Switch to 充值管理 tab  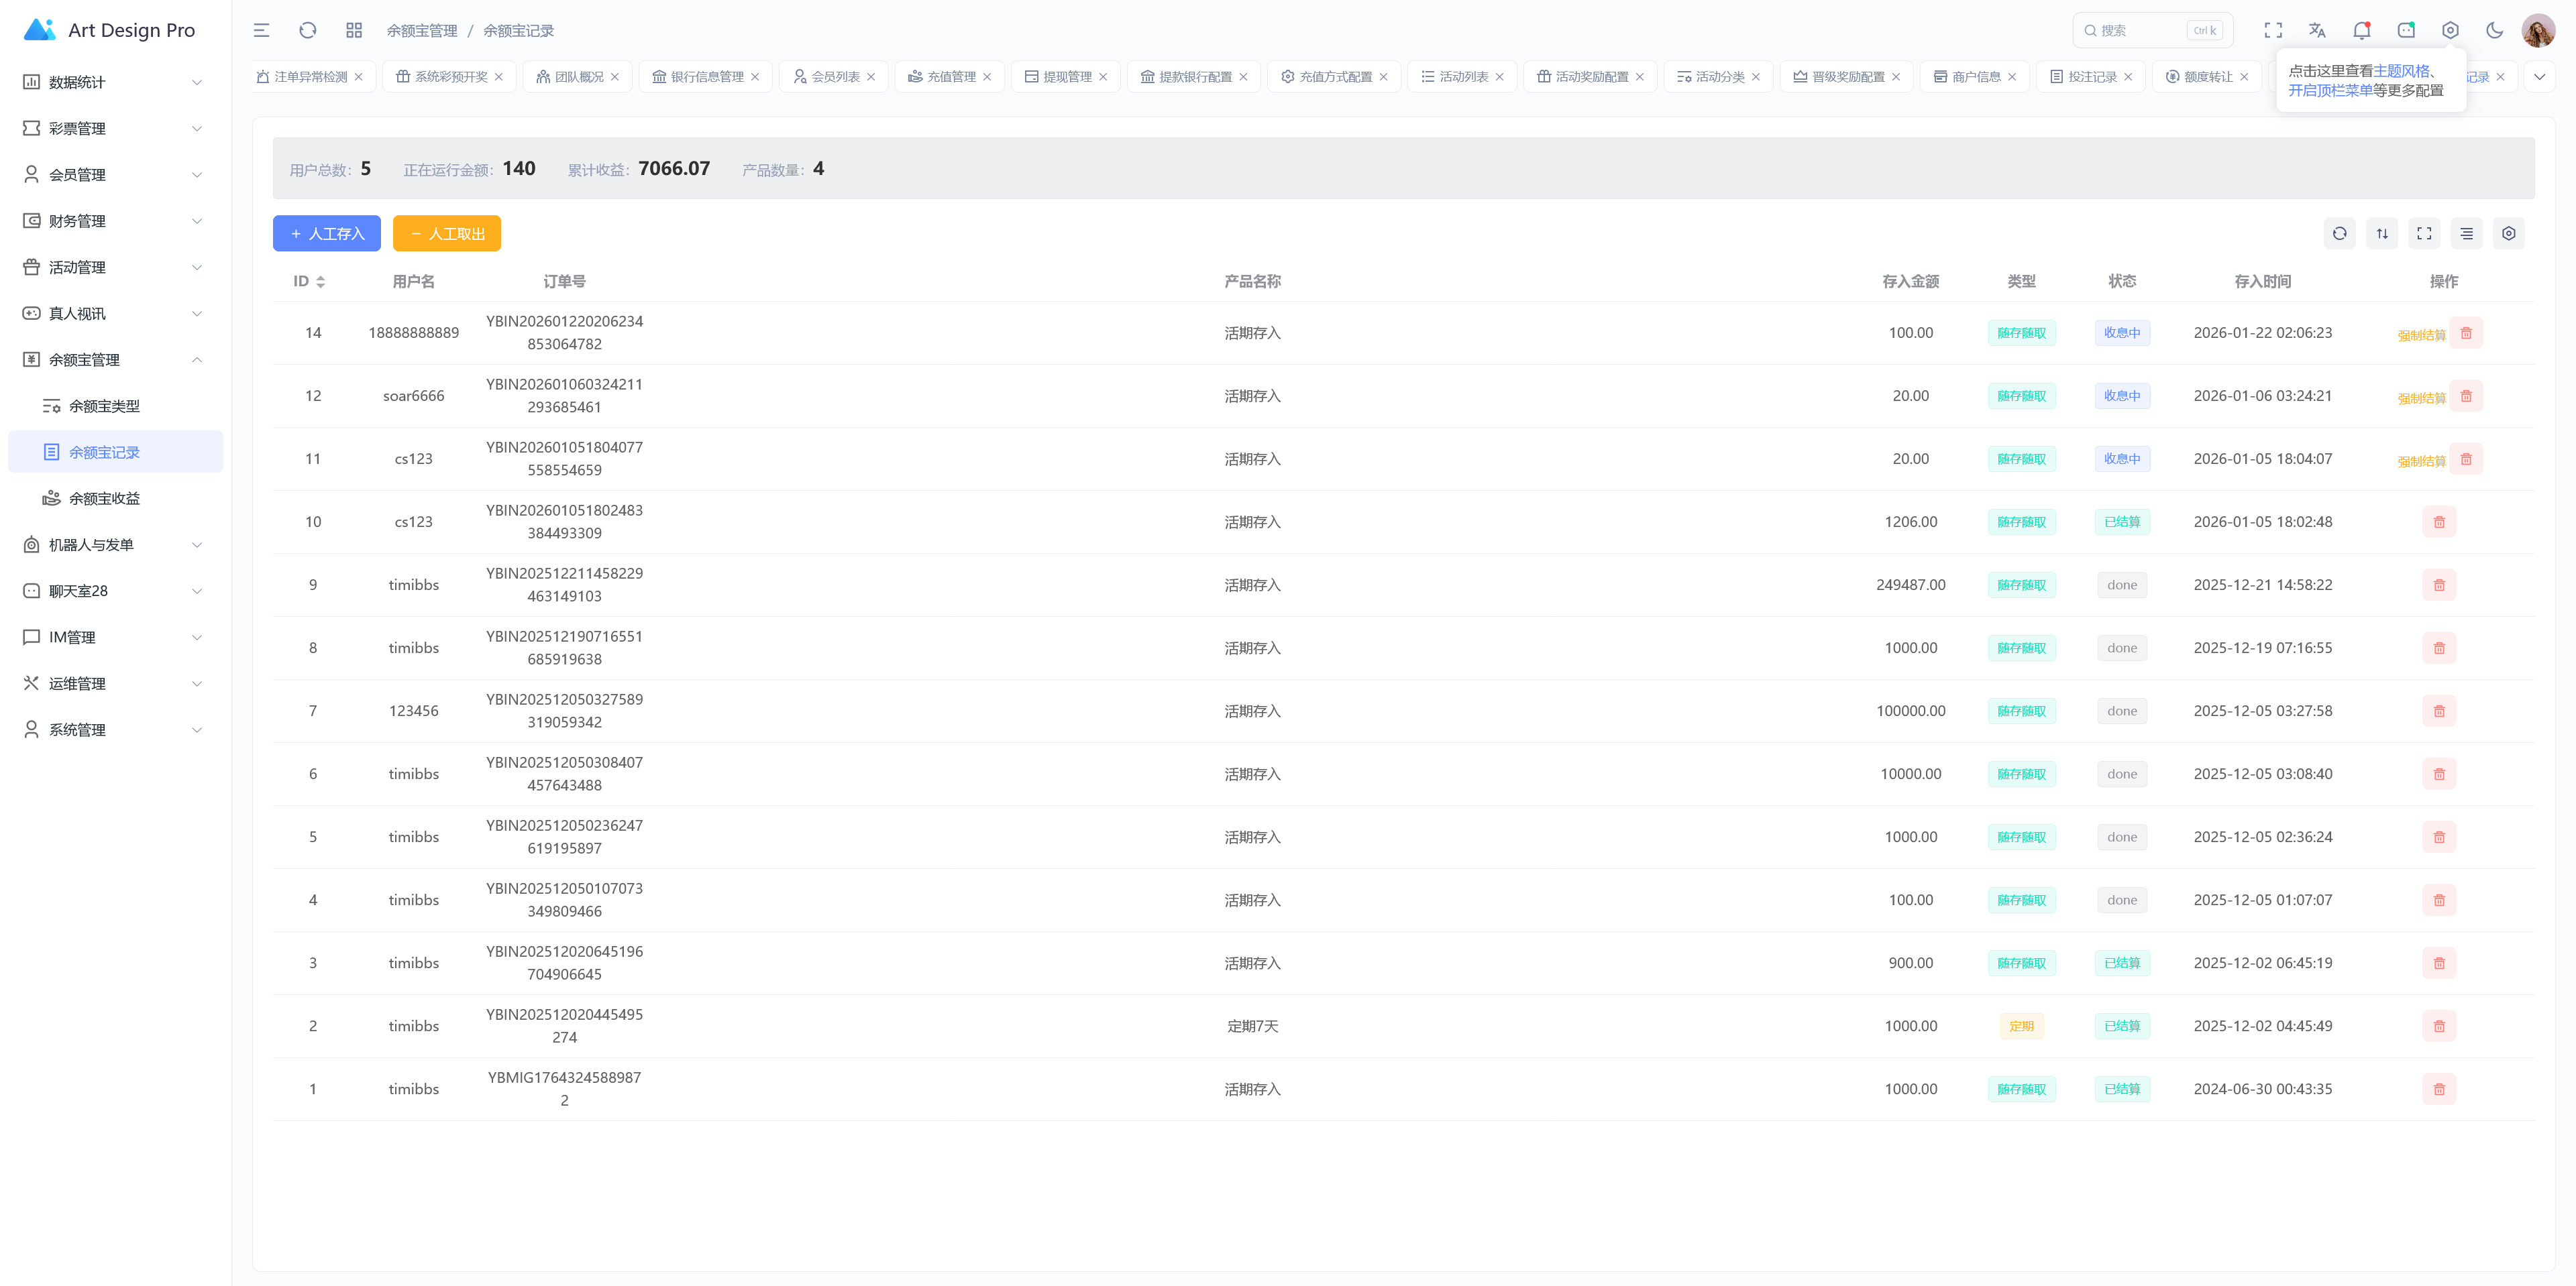(950, 77)
